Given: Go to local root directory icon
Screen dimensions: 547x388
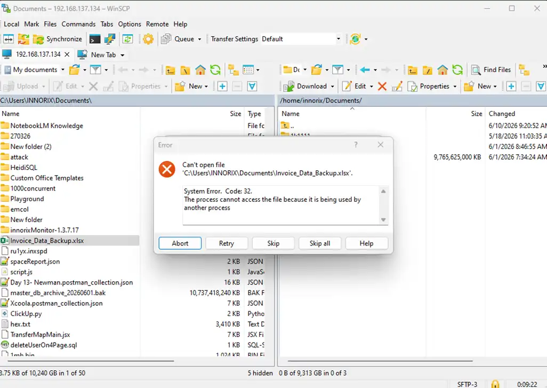Looking at the screenshot, I should point(185,70).
